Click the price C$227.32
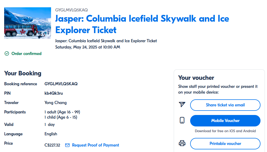This screenshot has height=152, width=267. (x=52, y=145)
